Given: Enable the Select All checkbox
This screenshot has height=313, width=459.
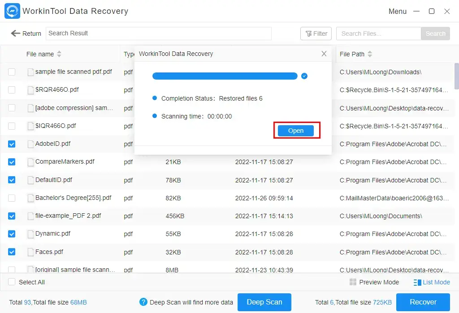Looking at the screenshot, I should [x=12, y=282].
